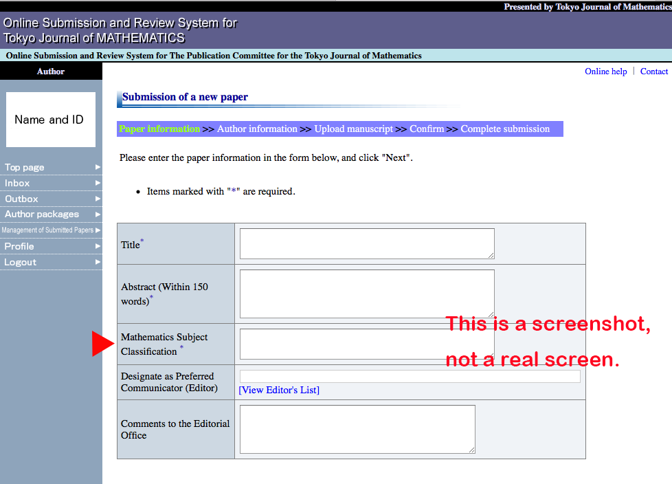Image resolution: width=672 pixels, height=484 pixels.
Task: Click the Mathematics Subject Classification text box
Action: 367,344
